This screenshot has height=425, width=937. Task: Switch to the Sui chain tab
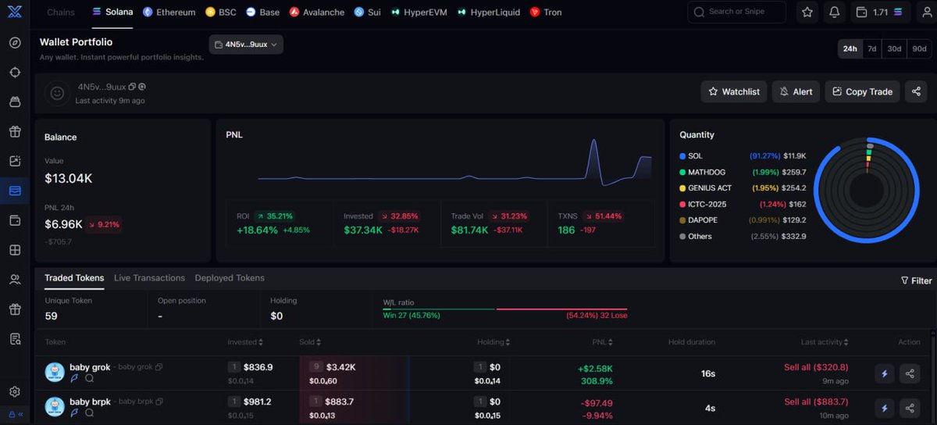point(367,12)
